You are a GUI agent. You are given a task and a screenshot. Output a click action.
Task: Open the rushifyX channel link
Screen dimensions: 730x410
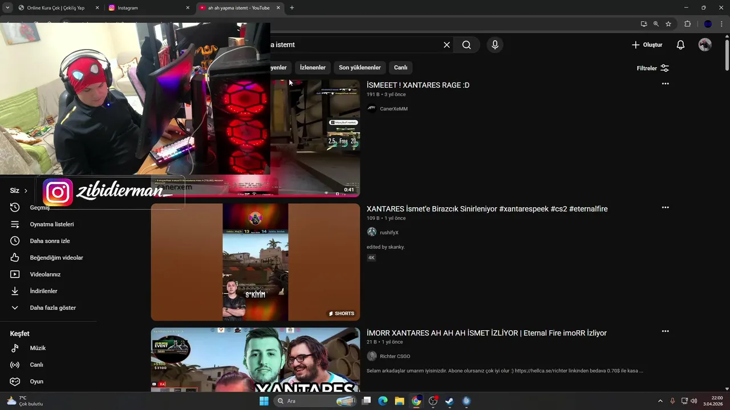tap(389, 232)
